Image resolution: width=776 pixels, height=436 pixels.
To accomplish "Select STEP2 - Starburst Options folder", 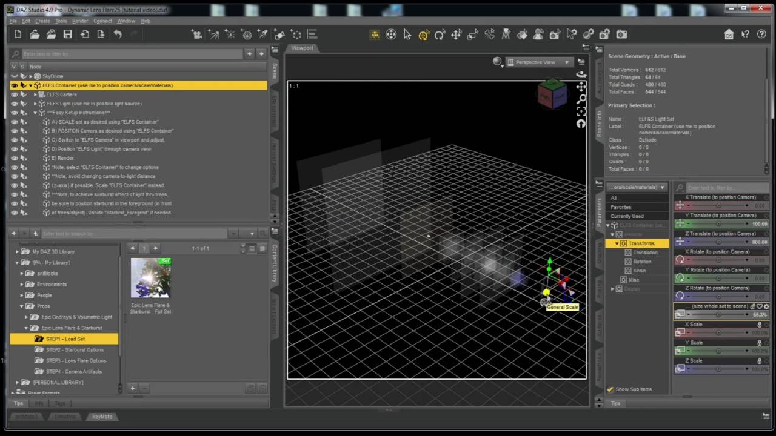I will tap(75, 350).
